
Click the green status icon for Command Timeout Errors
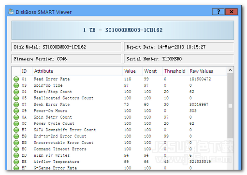[16, 149]
